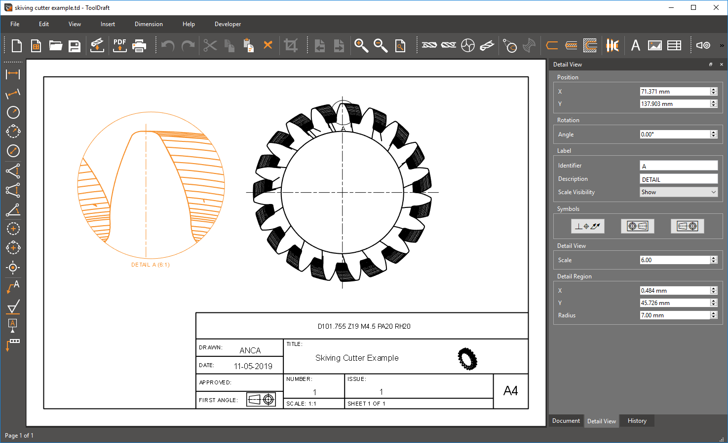728x443 pixels.
Task: Click the Insert Table icon
Action: 674,45
